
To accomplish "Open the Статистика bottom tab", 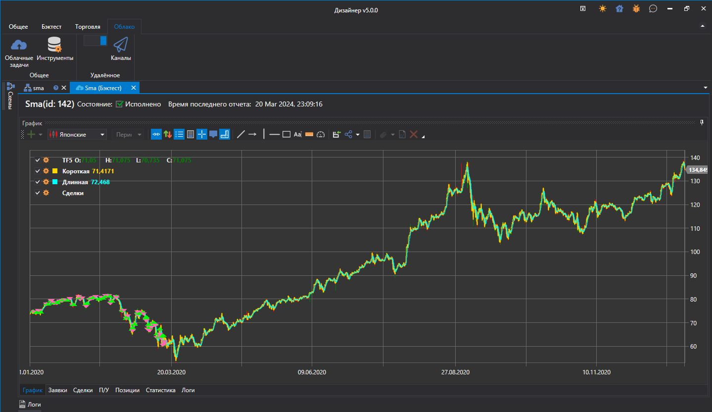I will (161, 390).
